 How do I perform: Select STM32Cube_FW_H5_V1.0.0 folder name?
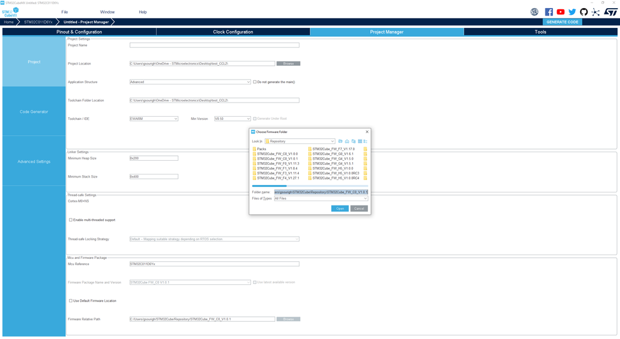333,168
